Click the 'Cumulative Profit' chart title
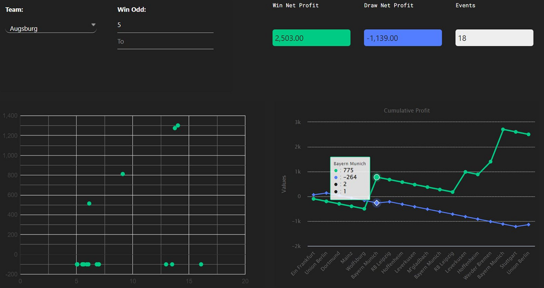This screenshot has height=288, width=544. [406, 110]
